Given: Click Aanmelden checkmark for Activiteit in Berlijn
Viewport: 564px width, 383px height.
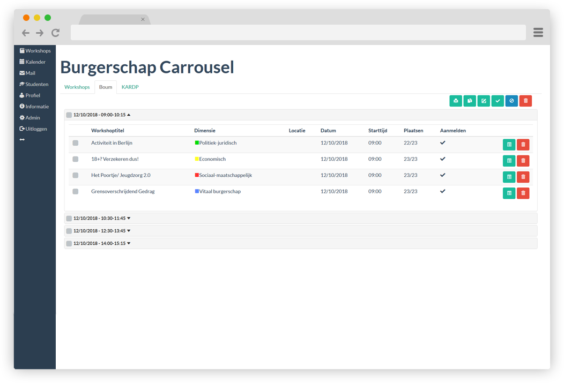Looking at the screenshot, I should (x=443, y=142).
